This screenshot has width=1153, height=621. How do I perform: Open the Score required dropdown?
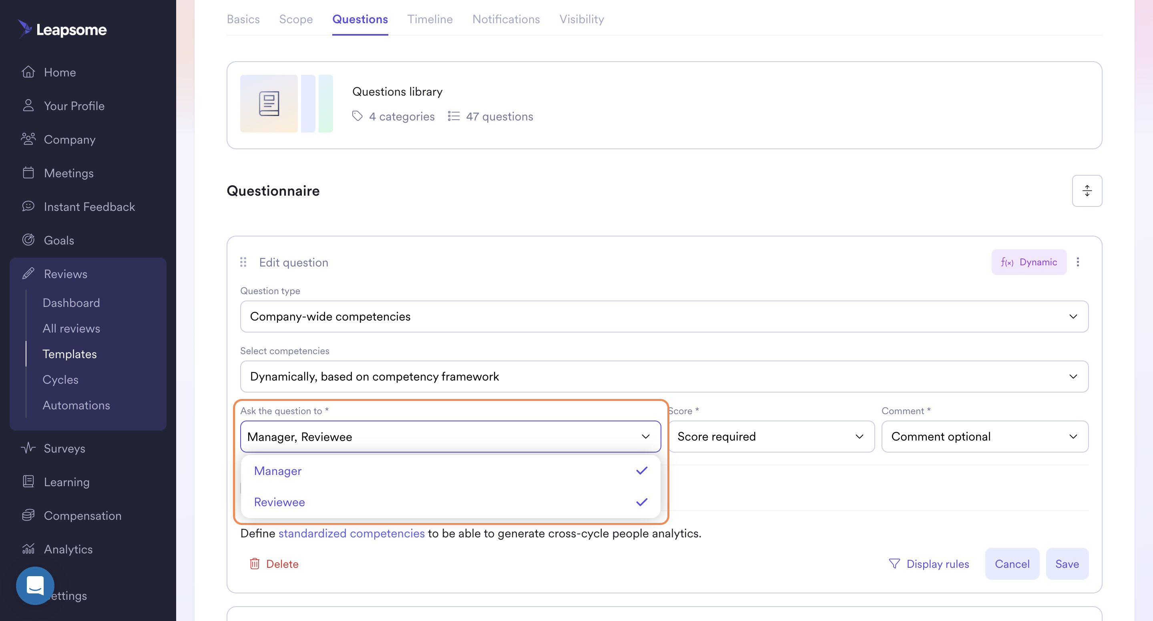point(771,437)
